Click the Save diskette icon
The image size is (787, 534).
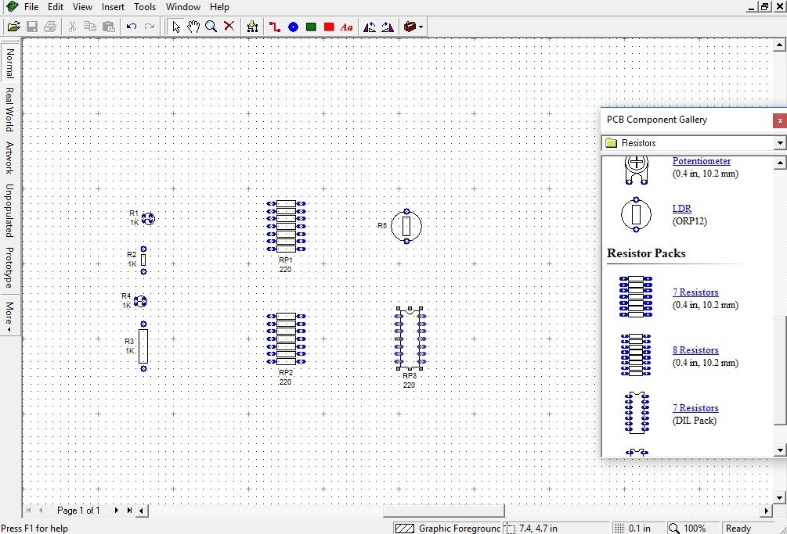(32, 27)
